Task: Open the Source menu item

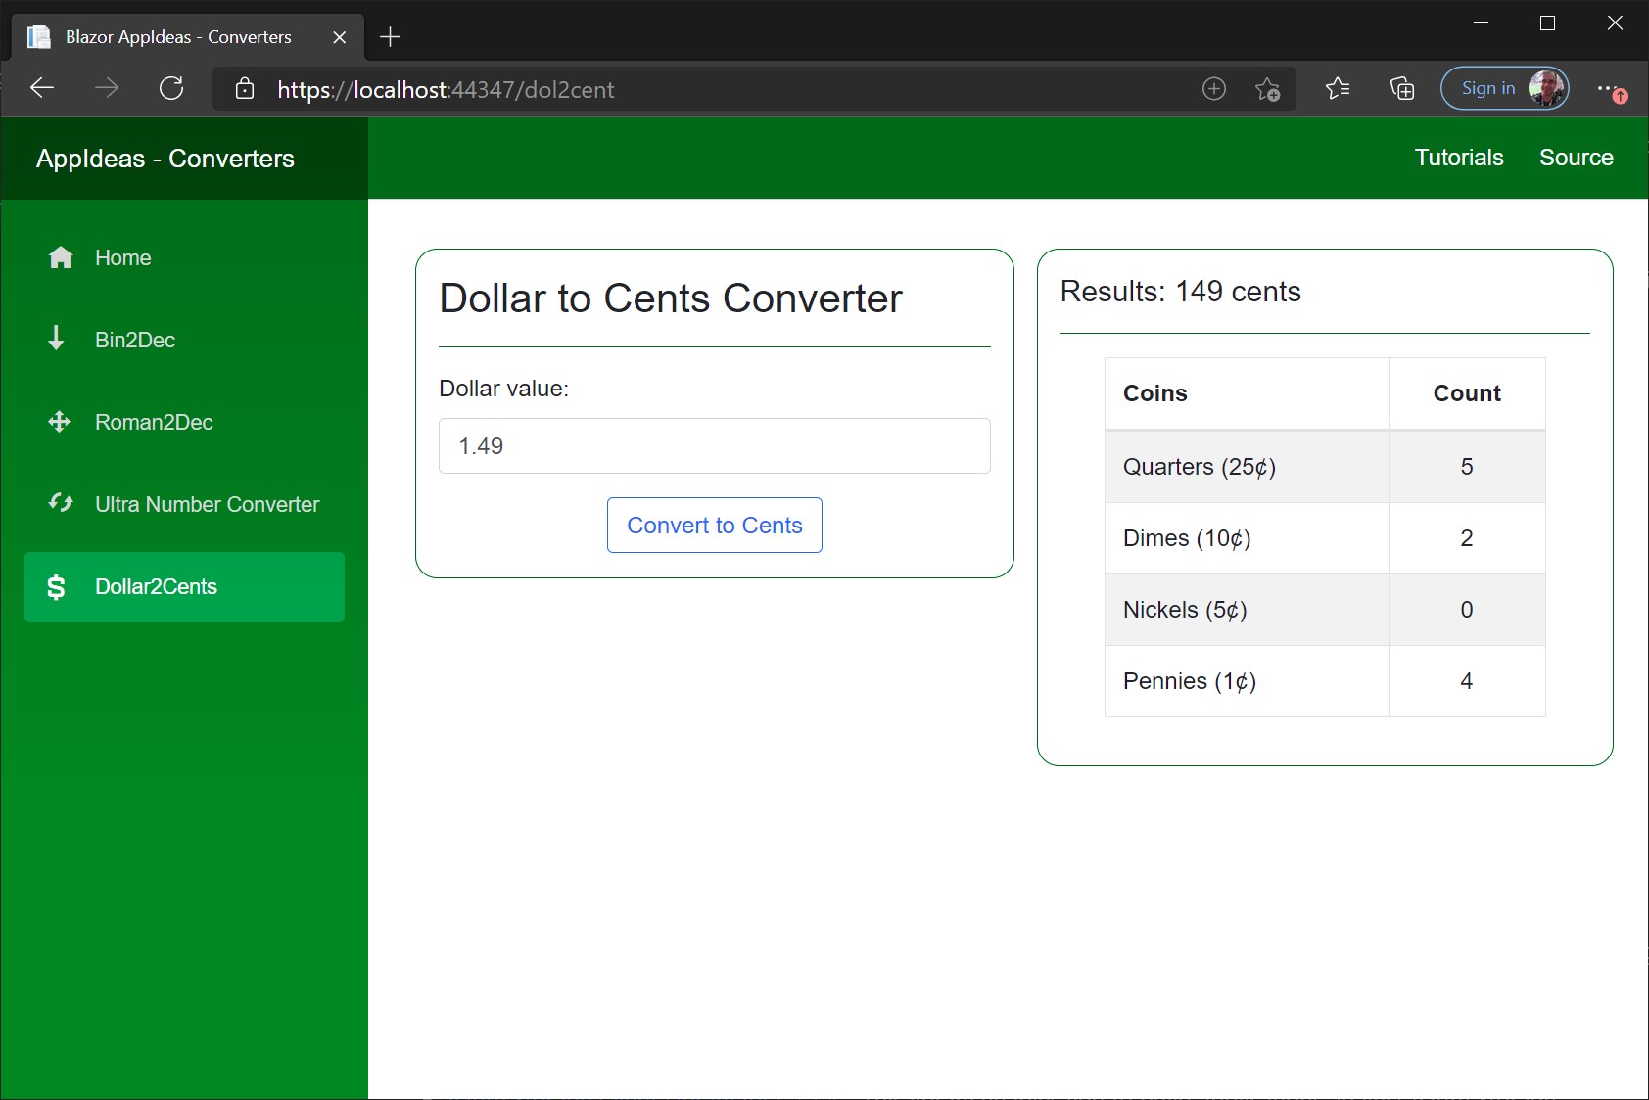Action: click(1576, 158)
